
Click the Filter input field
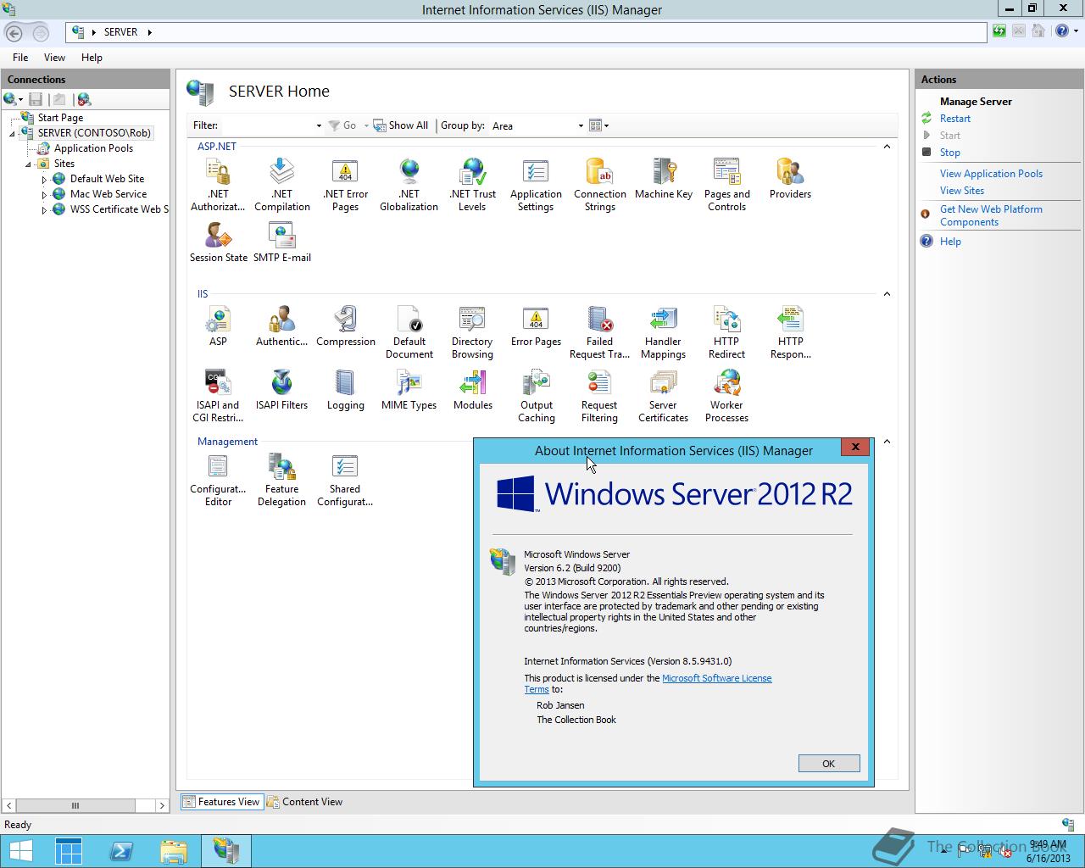click(267, 125)
